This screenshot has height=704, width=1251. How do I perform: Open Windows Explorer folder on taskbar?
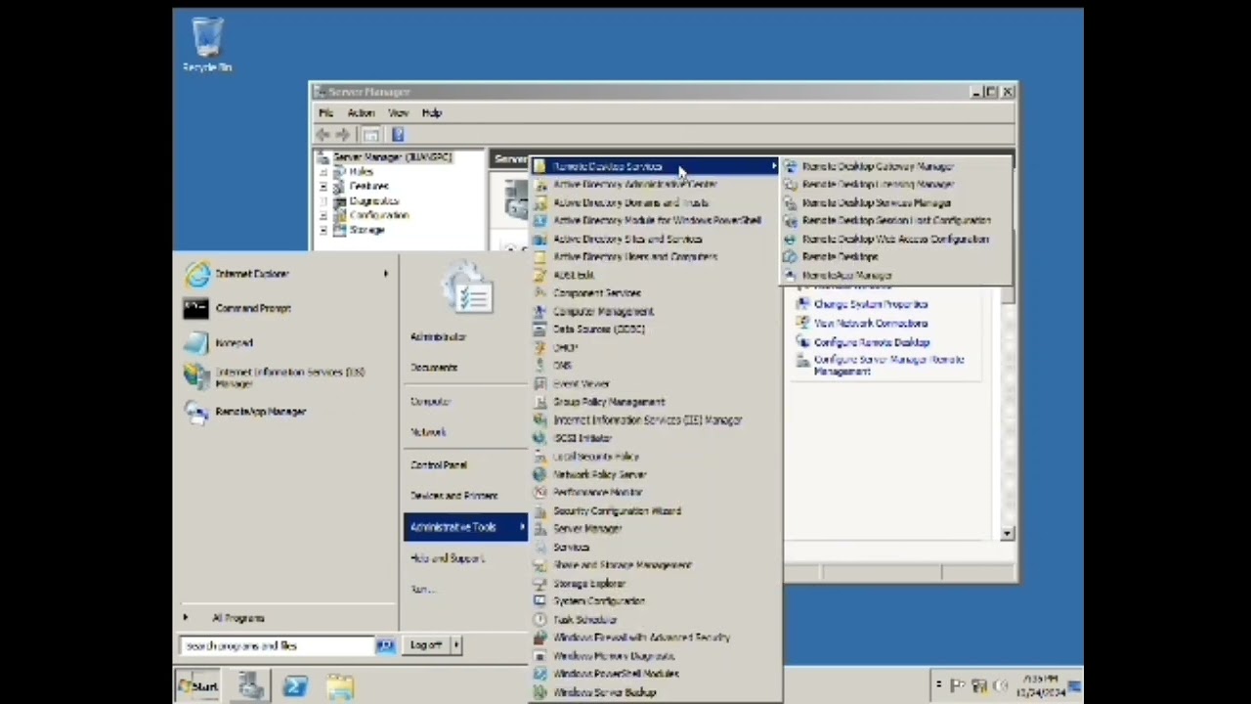pyautogui.click(x=340, y=686)
